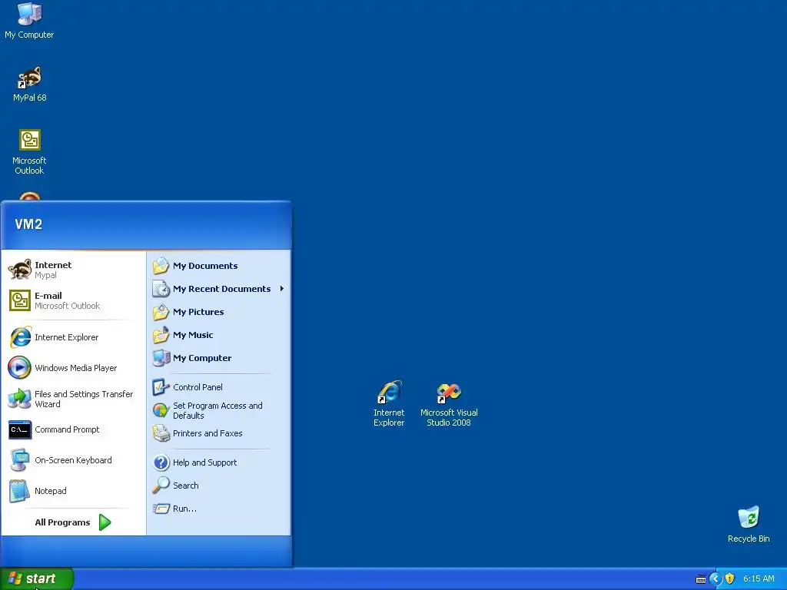Open Set Program Access and Defaults
Viewport: 787px width, 590px height.
219,410
